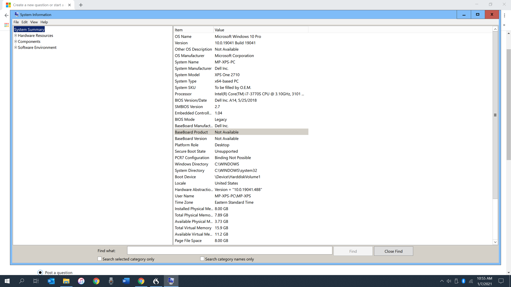Screen dimensions: 511x287
Task: Click the Close Find button
Action: 393,251
